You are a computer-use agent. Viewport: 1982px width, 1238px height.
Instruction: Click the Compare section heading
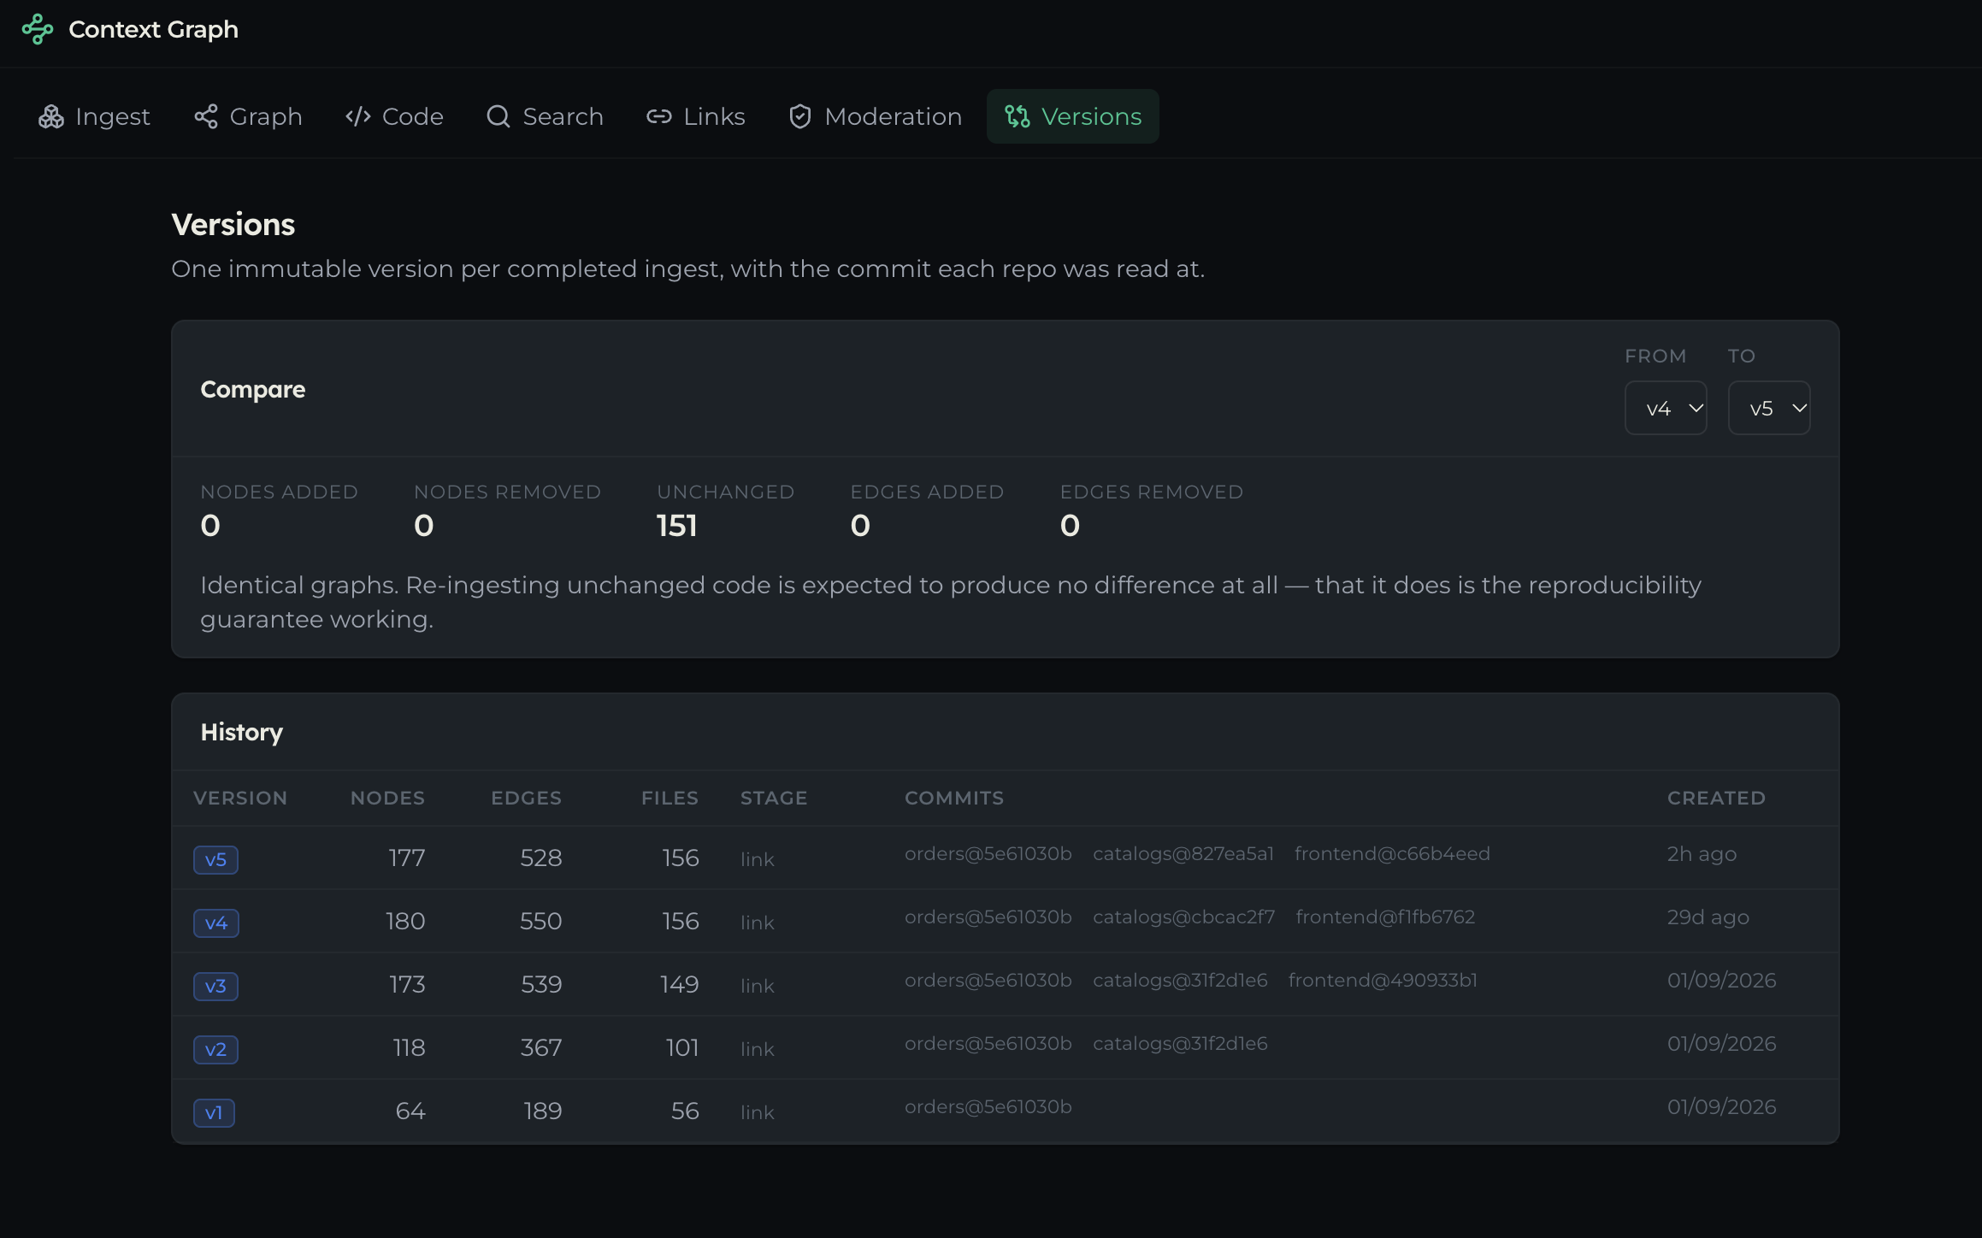point(253,389)
